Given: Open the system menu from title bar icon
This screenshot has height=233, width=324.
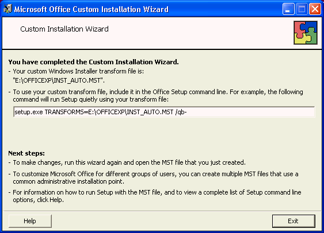Looking at the screenshot, I should tap(7, 9).
